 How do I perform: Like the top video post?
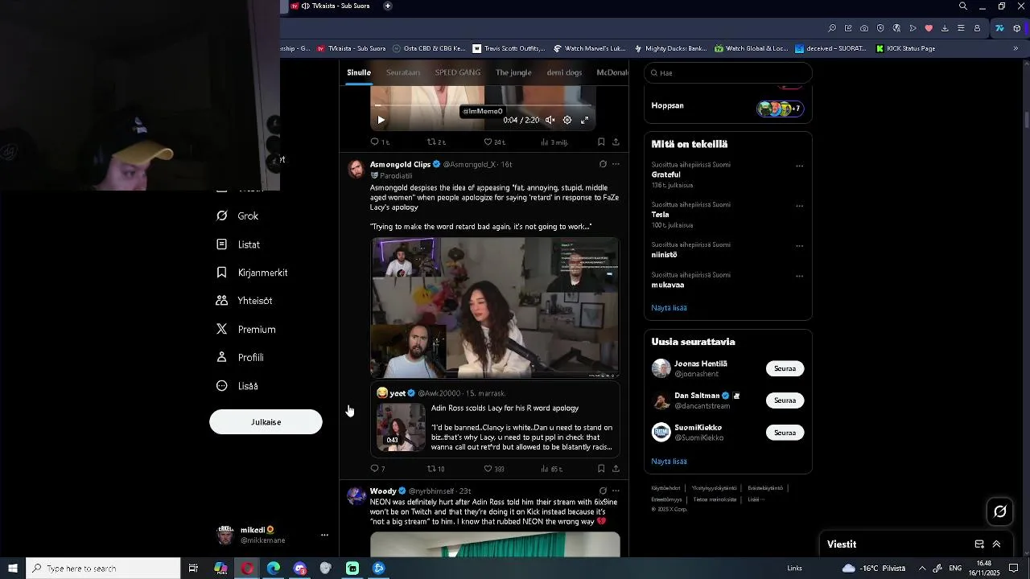[x=493, y=142]
